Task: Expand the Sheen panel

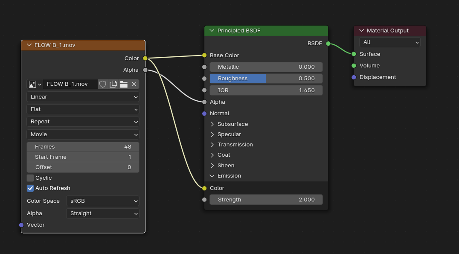Action: click(212, 166)
